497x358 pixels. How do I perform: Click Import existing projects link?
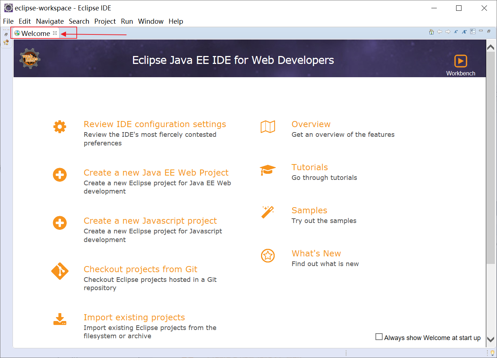pos(134,317)
